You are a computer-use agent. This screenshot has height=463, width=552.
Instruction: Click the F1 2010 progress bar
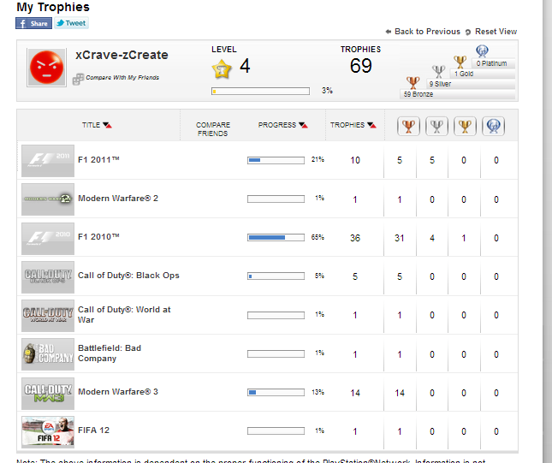point(276,237)
